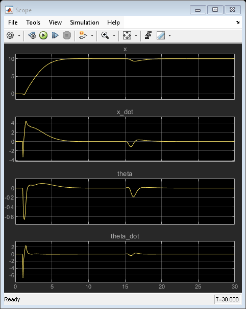Click the theta plot display area

point(125,202)
